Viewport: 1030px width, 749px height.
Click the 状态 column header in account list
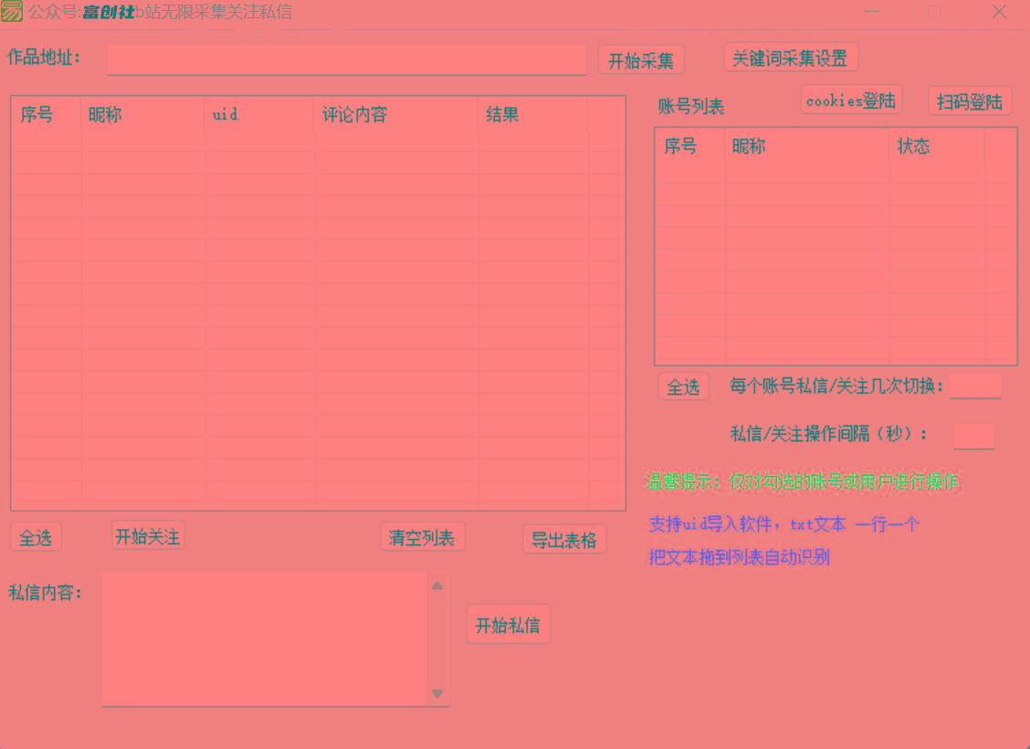click(x=913, y=146)
